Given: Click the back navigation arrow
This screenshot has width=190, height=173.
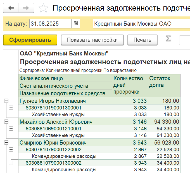Looking at the screenshot, I should pos(11,8).
